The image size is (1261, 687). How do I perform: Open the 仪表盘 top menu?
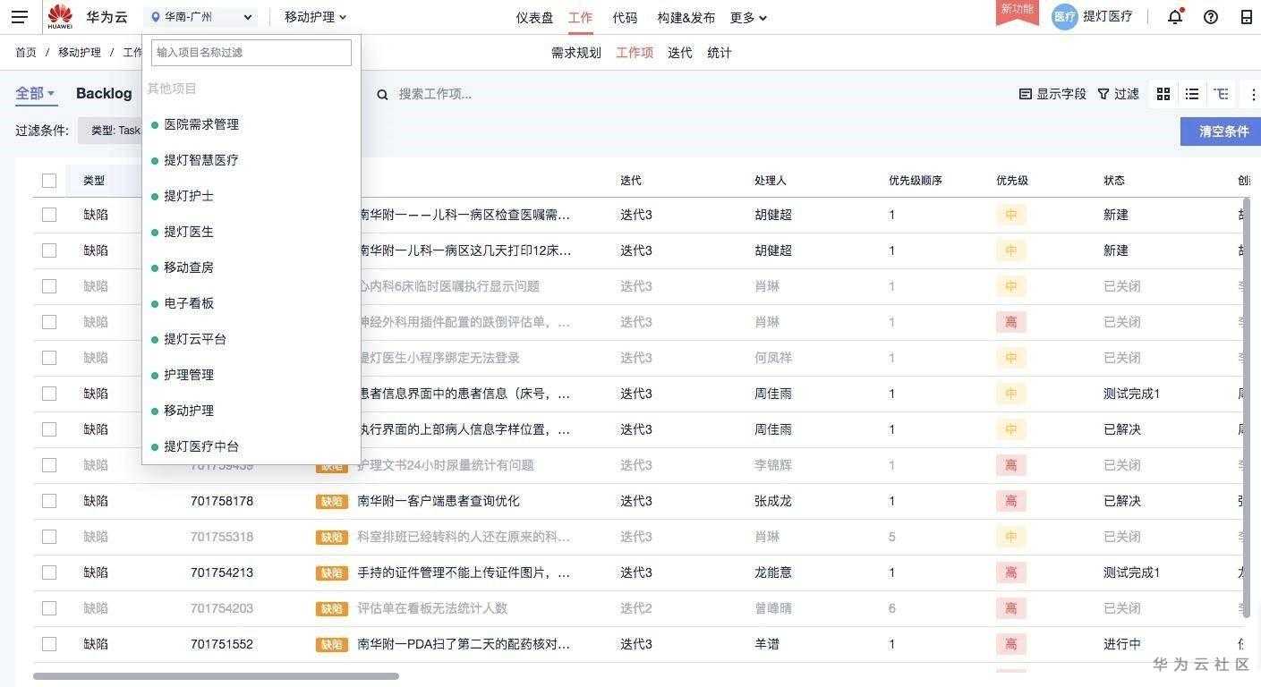click(x=534, y=18)
